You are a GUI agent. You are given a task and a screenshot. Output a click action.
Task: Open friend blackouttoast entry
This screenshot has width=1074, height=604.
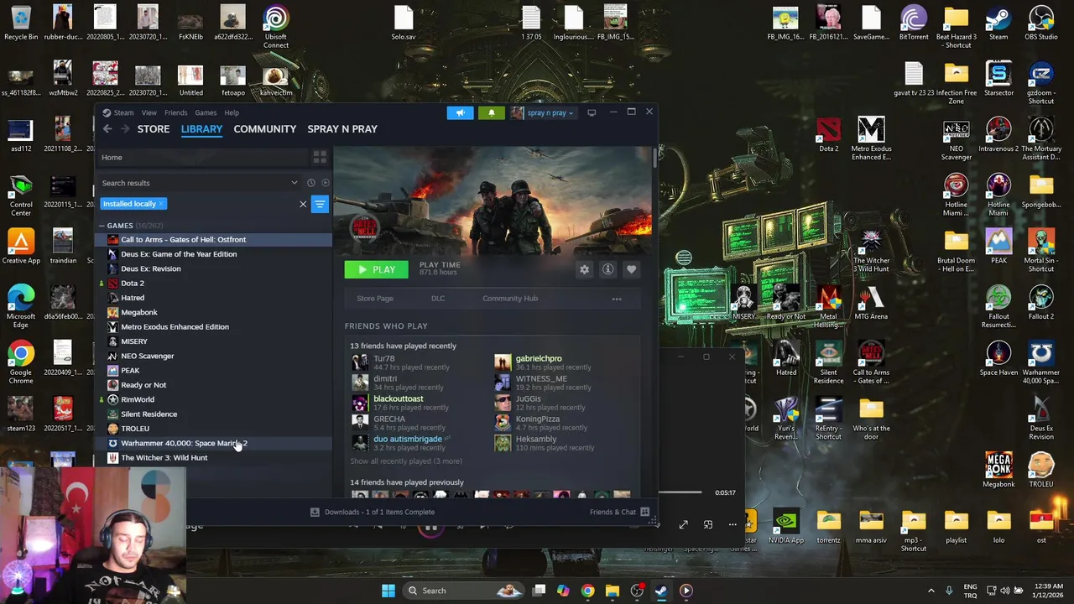coord(398,399)
